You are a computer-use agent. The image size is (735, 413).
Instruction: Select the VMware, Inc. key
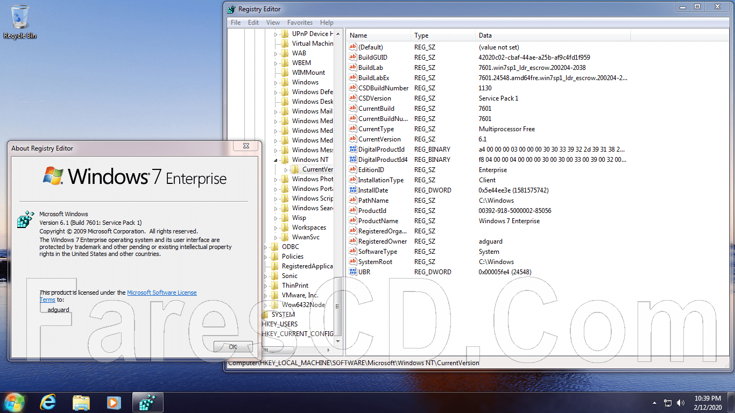(300, 295)
